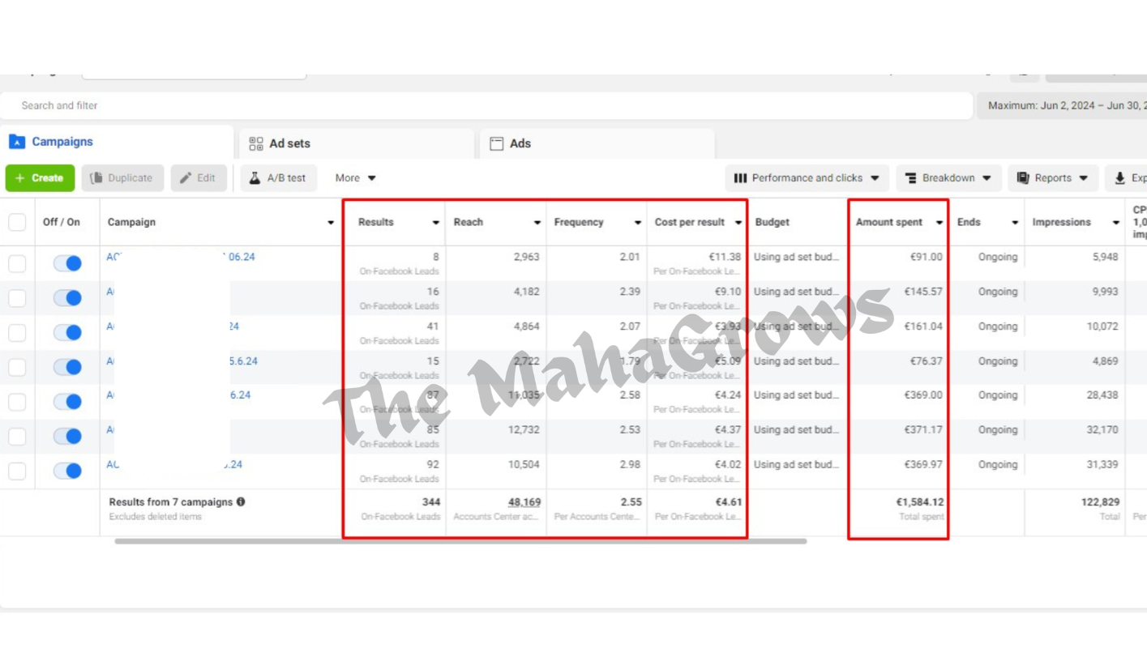The height and width of the screenshot is (657, 1147).
Task: Expand the Breakdown dropdown
Action: pos(948,178)
